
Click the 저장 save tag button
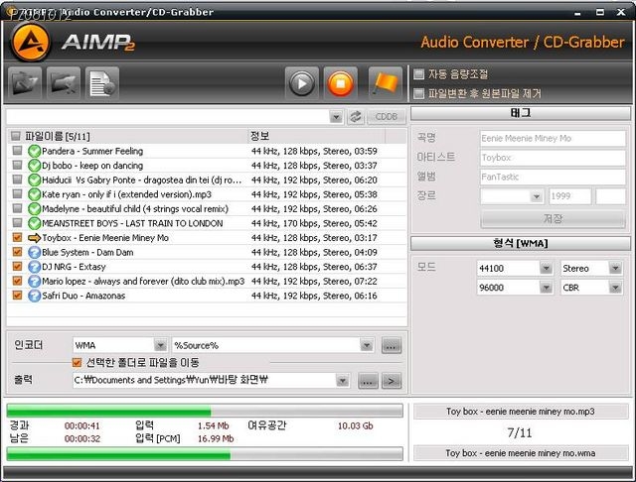pyautogui.click(x=553, y=219)
